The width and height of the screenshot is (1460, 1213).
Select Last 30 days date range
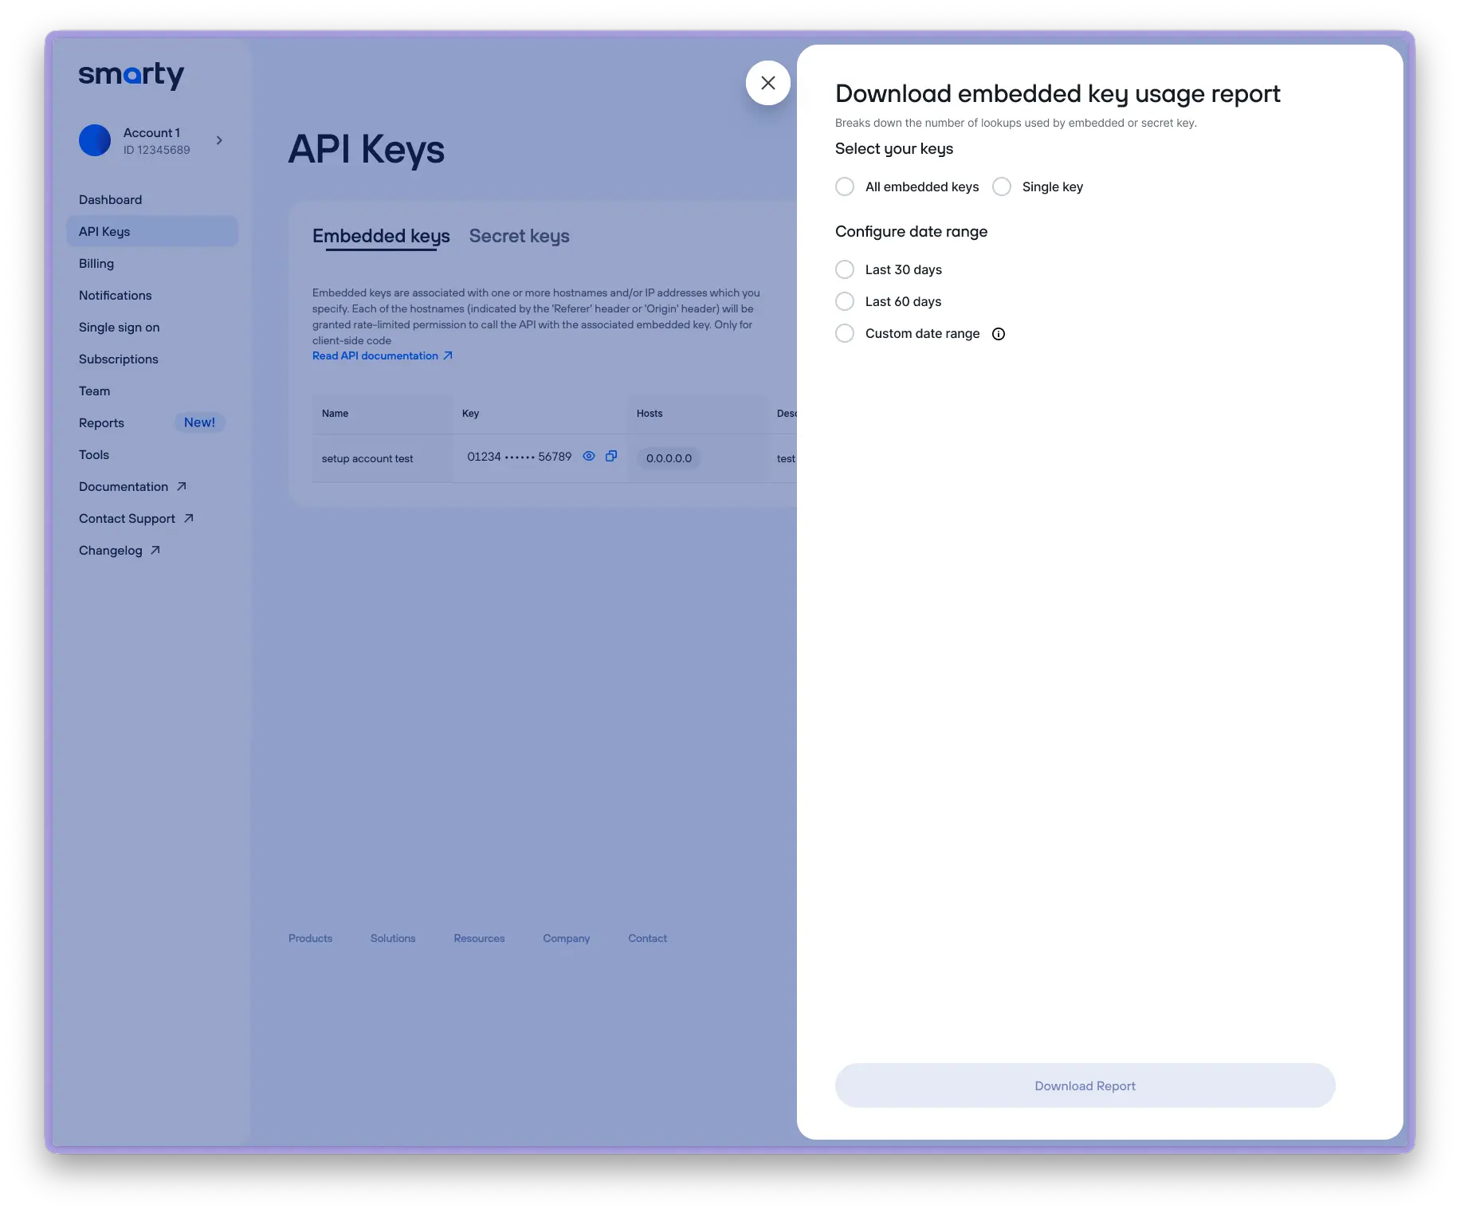pos(845,269)
